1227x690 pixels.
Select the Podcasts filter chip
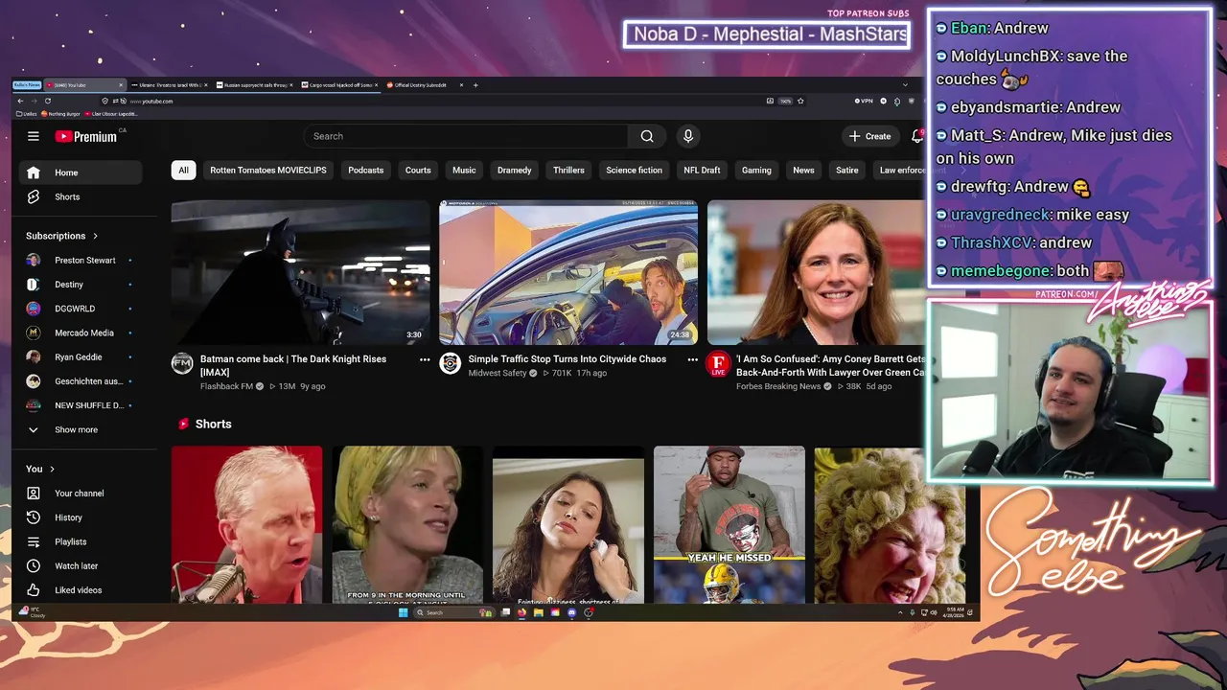click(x=365, y=170)
